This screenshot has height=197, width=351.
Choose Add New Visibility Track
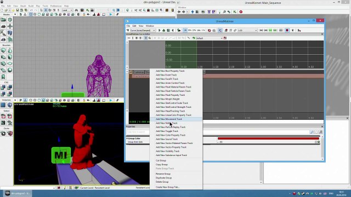[176, 151]
